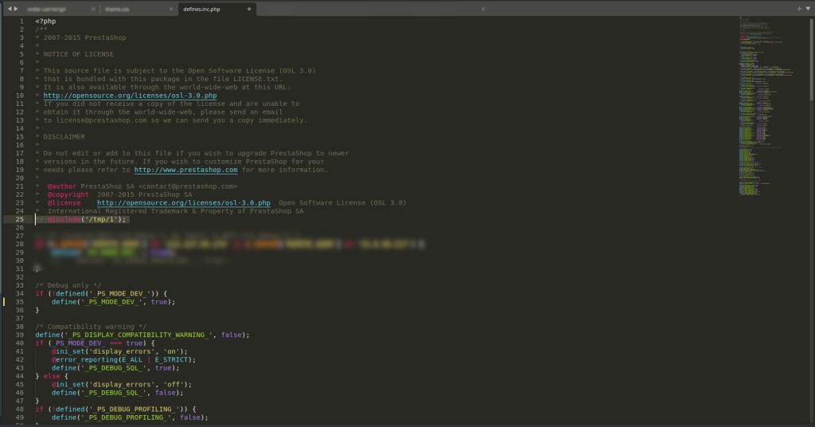Click the plus icon to add a new tab
The image size is (815, 427).
[x=799, y=9]
